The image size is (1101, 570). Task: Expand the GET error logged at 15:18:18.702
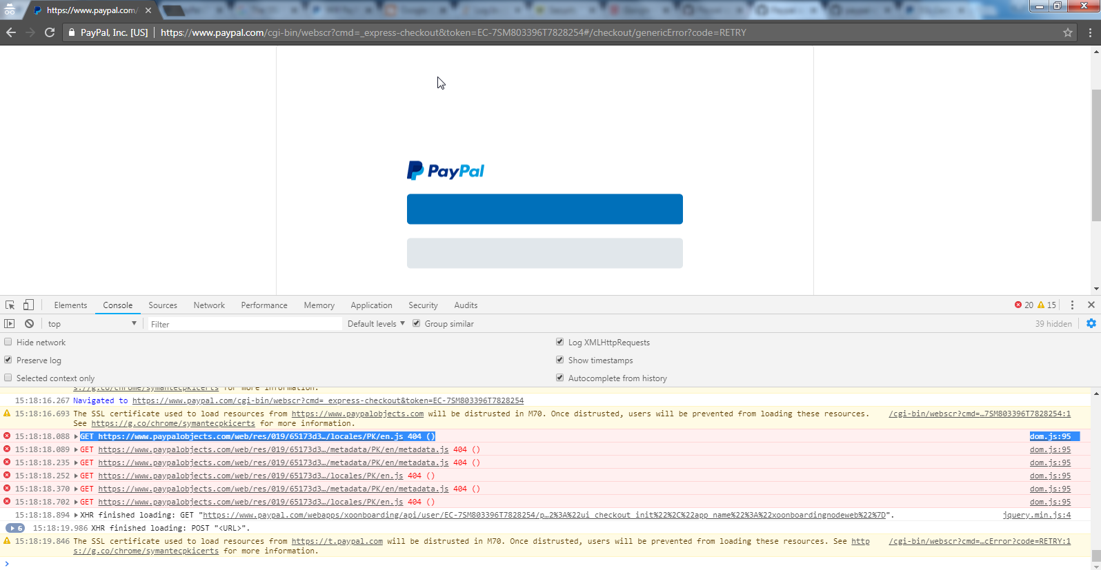tap(76, 502)
